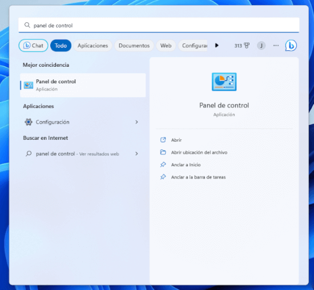The image size is (314, 290).
Task: Launch the Bing chat icon on the top right
Action: click(x=291, y=46)
